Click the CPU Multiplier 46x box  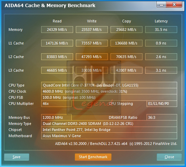coord(56,104)
